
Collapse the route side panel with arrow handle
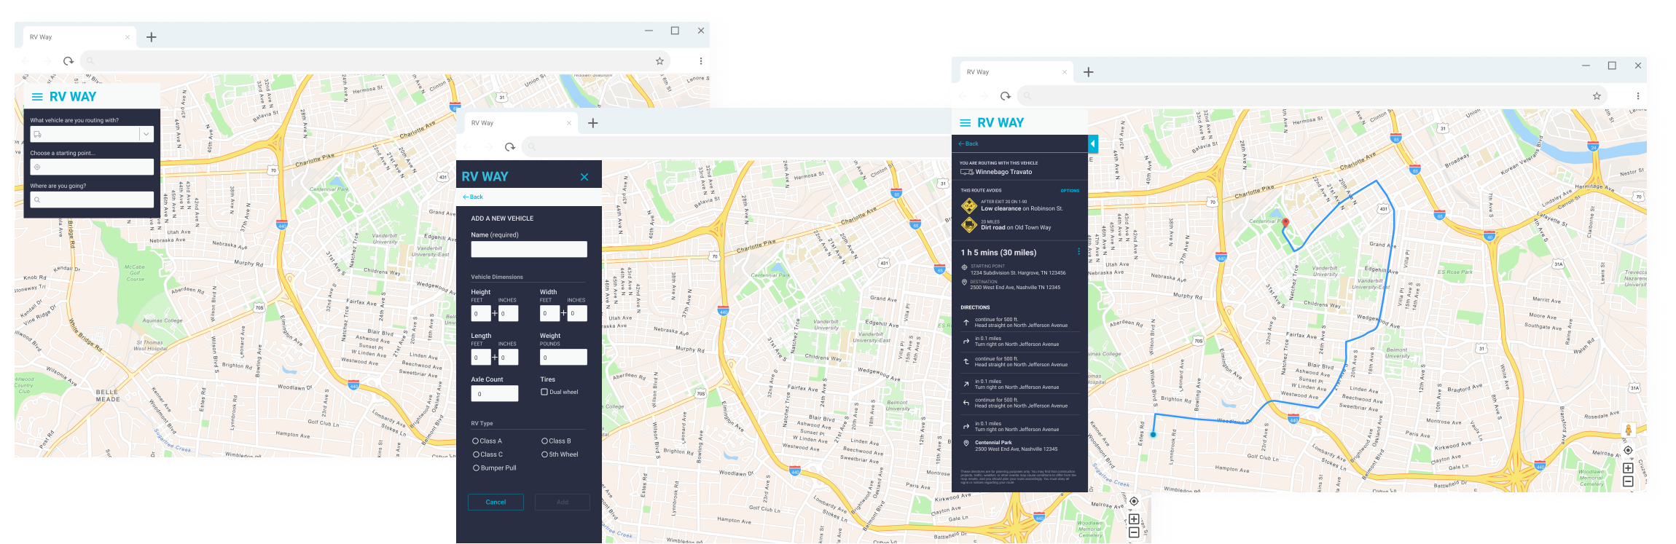[1092, 143]
